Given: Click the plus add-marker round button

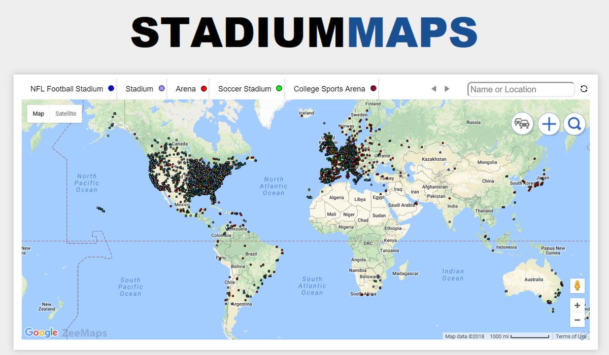Looking at the screenshot, I should point(549,124).
